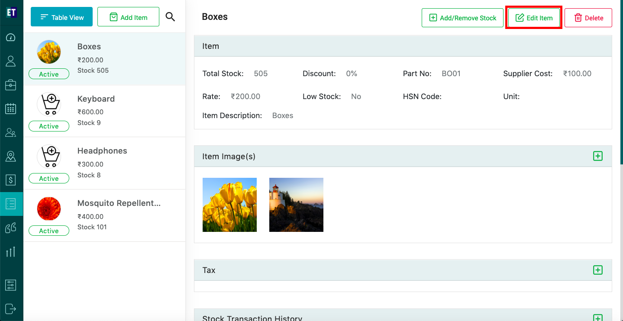This screenshot has height=321, width=623.
Task: Click the Active badge under Keyboard
Action: tap(49, 126)
